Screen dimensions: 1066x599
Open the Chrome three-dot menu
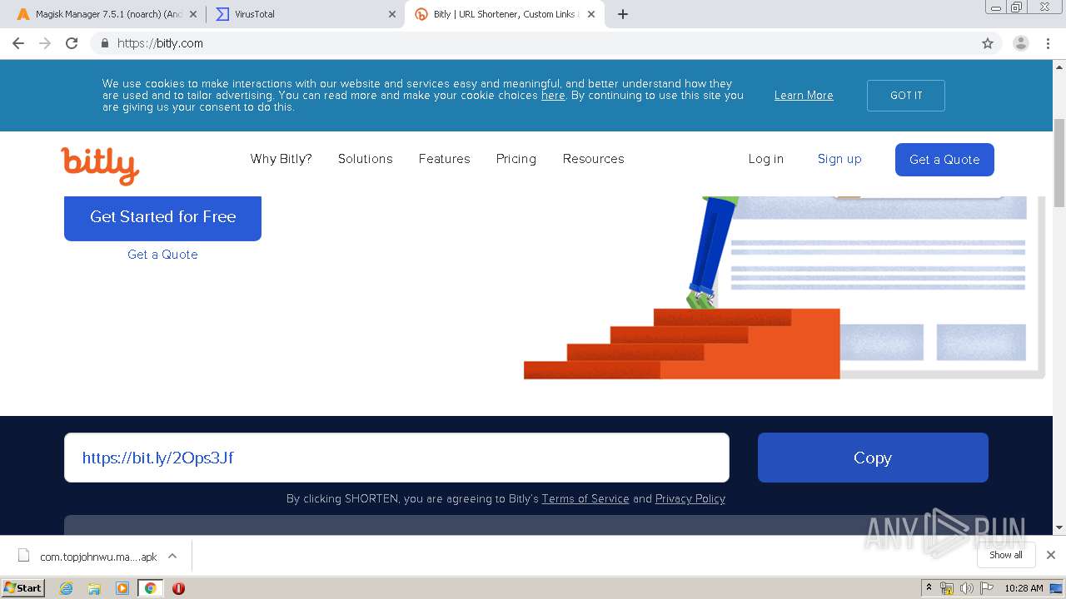pyautogui.click(x=1048, y=43)
